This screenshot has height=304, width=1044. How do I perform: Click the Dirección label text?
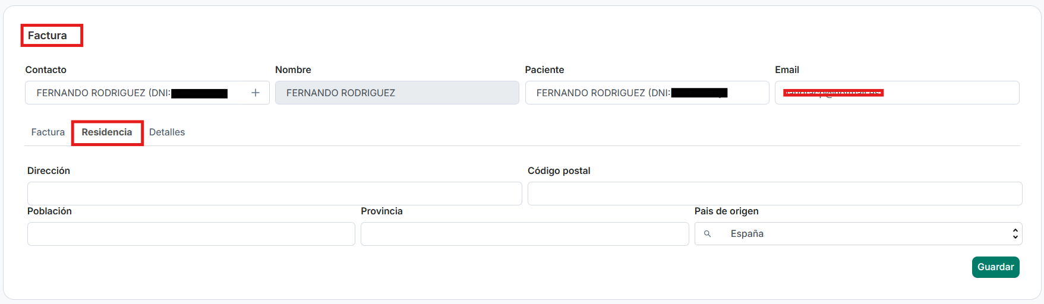[49, 171]
